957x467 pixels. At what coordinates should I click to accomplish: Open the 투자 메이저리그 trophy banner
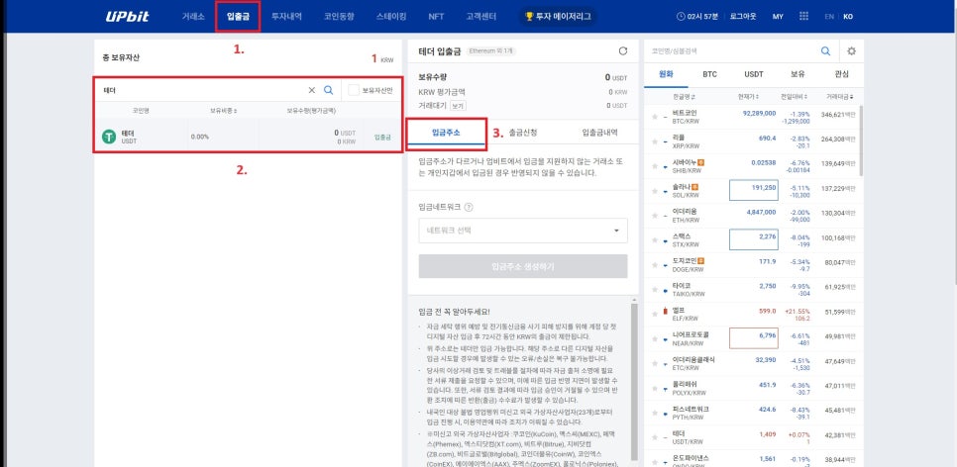[559, 17]
